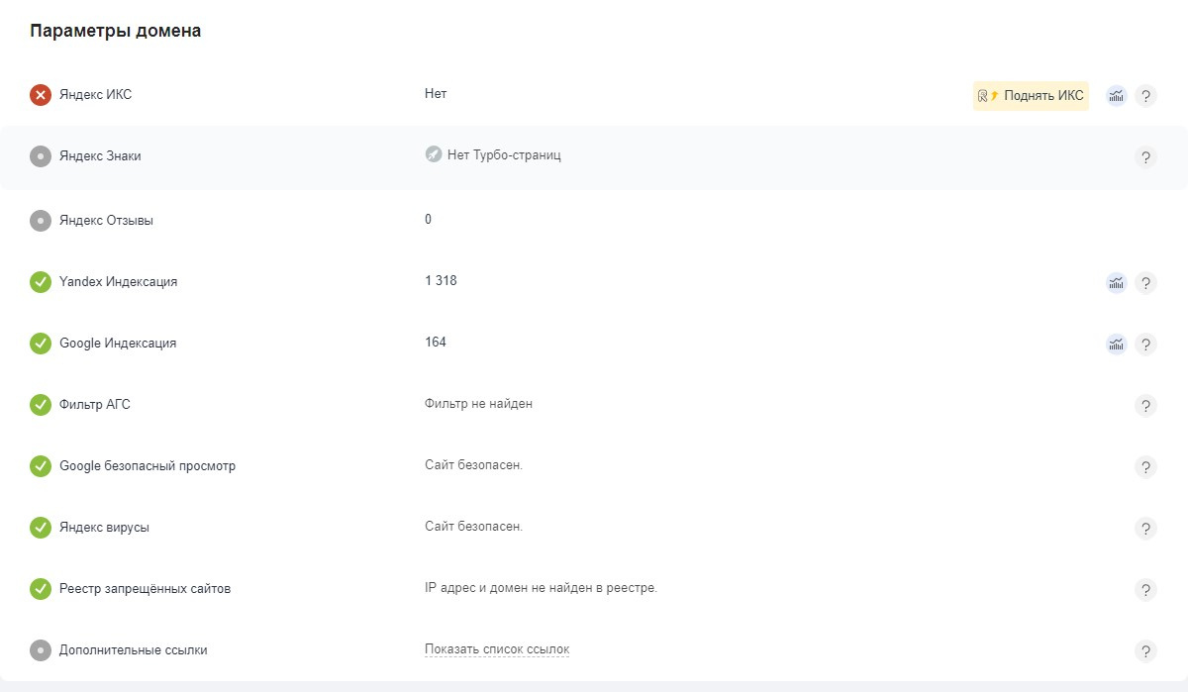Click the 0 value for Яндекс Отзывы

click(429, 220)
